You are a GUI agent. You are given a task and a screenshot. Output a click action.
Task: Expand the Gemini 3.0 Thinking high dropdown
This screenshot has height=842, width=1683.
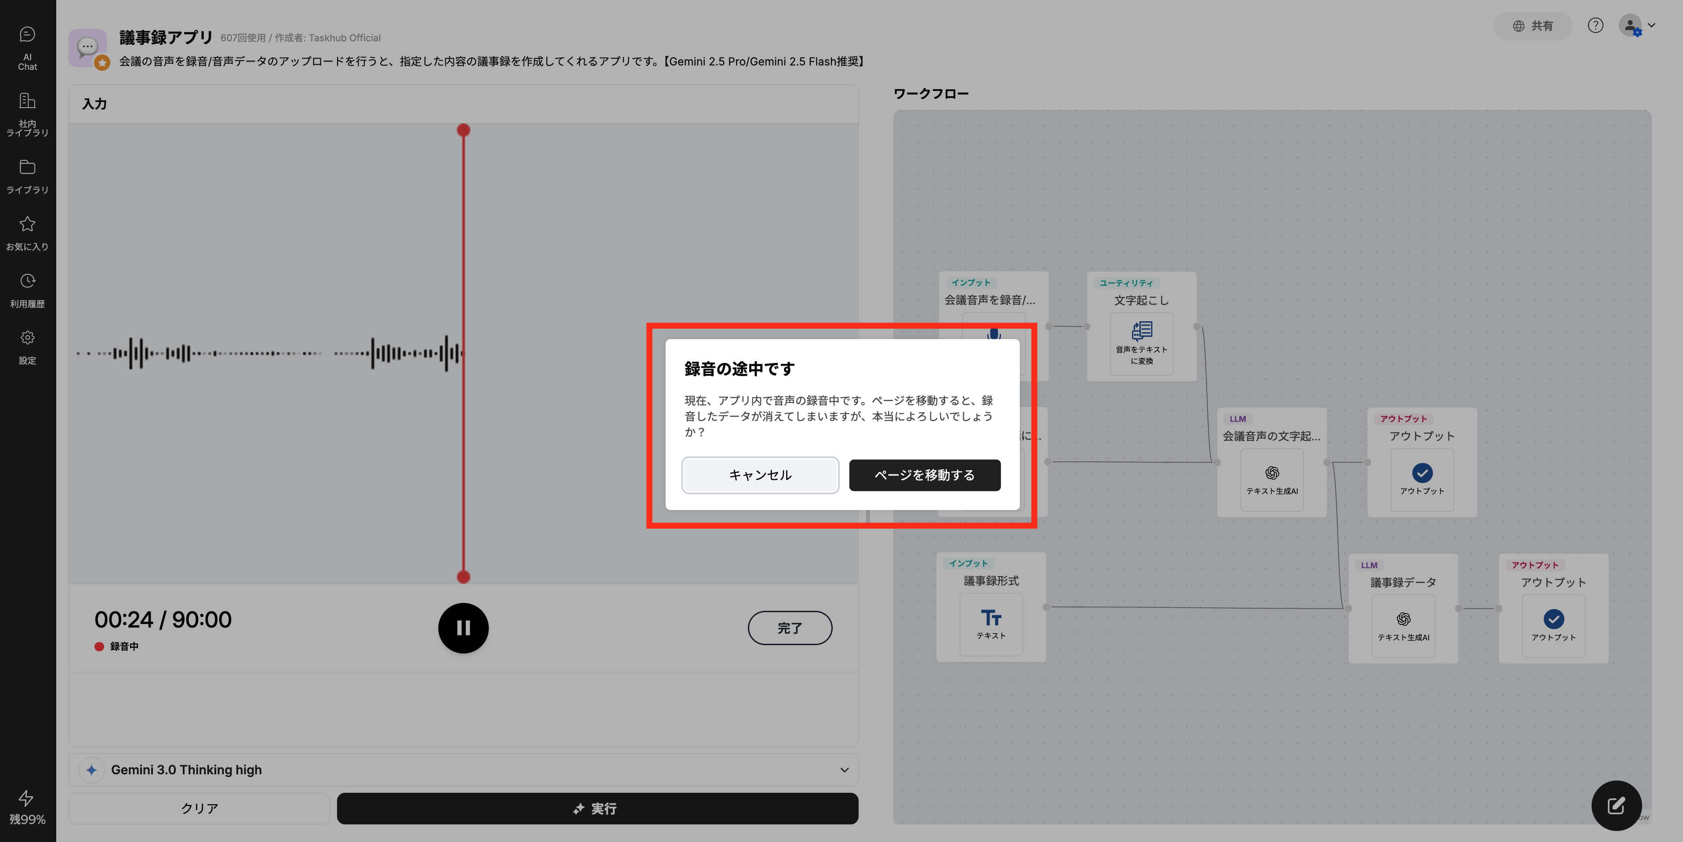(x=844, y=770)
